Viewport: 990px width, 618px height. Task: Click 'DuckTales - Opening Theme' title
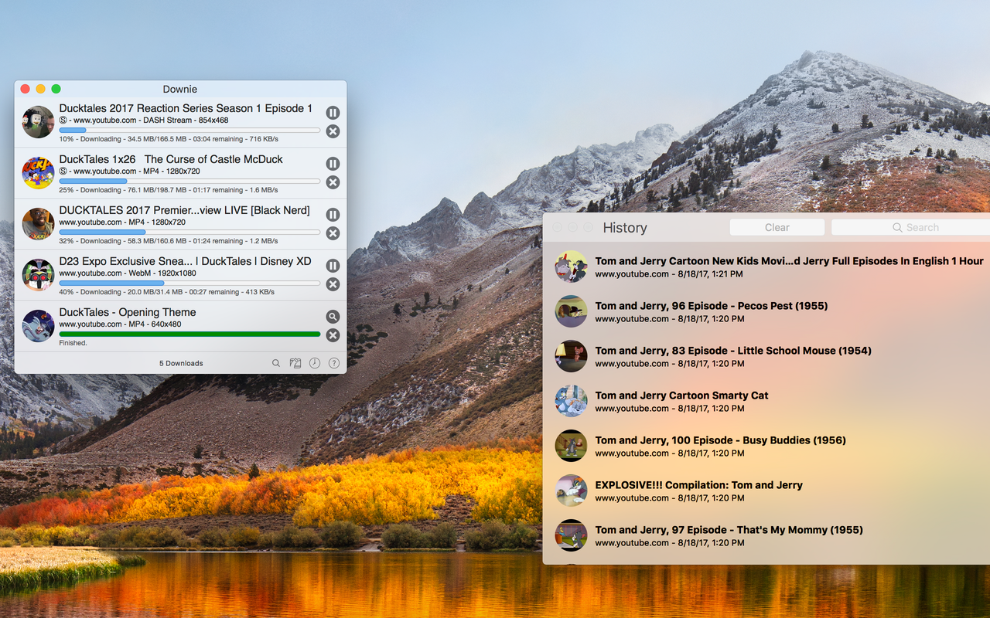point(128,312)
